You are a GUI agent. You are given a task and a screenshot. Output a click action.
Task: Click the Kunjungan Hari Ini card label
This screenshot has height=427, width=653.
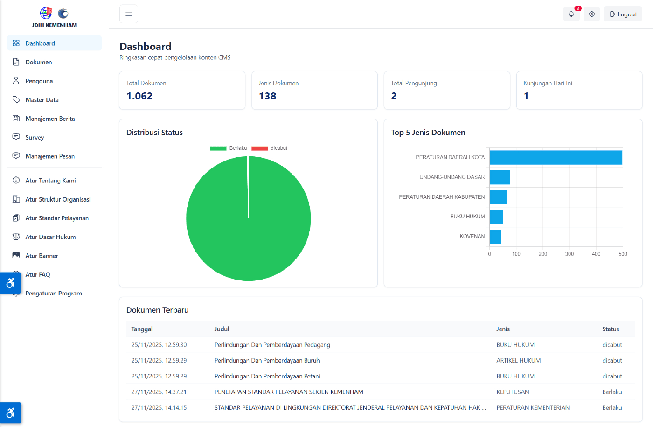[548, 83]
